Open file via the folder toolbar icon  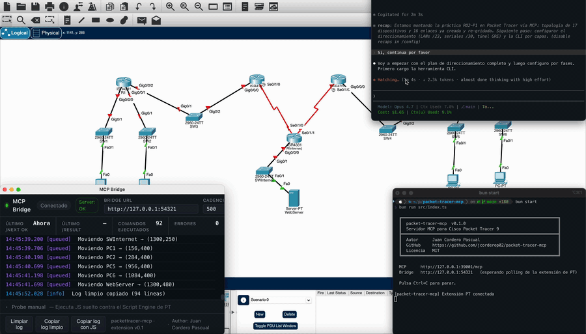click(21, 7)
